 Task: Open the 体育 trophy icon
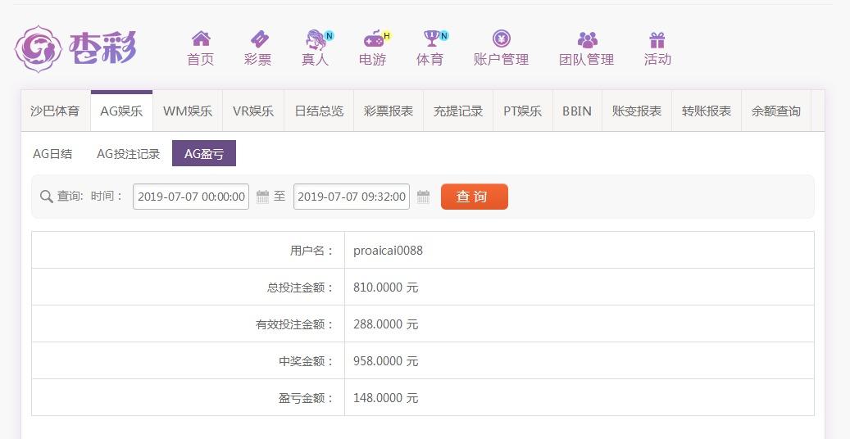432,38
